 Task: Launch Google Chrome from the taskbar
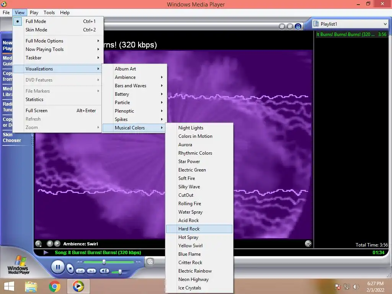tap(54, 286)
